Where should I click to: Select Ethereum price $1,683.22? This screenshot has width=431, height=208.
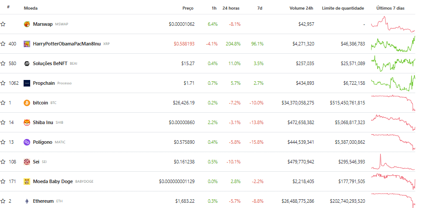pos(185,201)
